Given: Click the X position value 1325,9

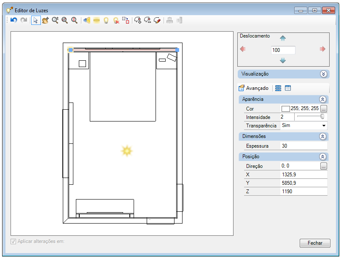Looking at the screenshot, I should pyautogui.click(x=303, y=175).
